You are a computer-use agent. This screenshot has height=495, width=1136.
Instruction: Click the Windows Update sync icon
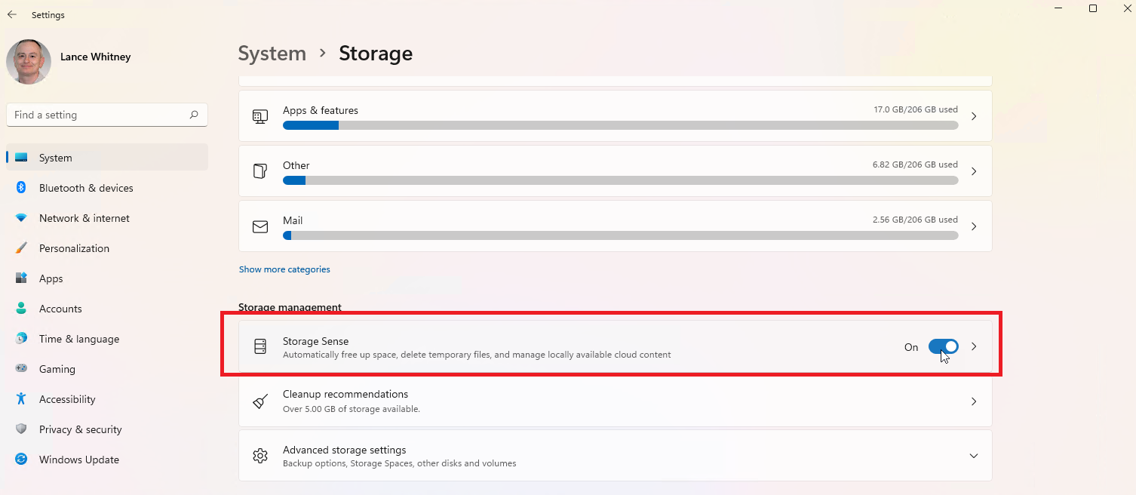22,460
